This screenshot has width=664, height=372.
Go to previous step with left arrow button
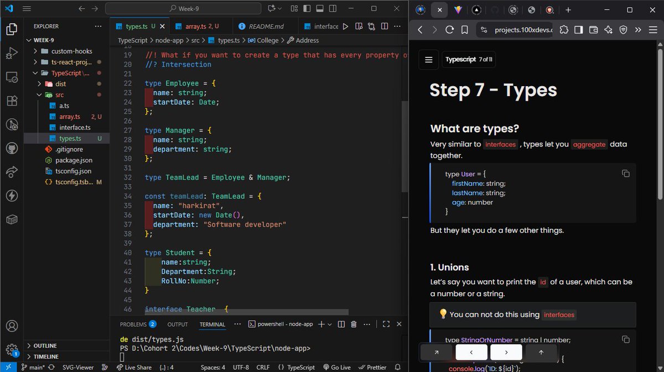point(471,352)
